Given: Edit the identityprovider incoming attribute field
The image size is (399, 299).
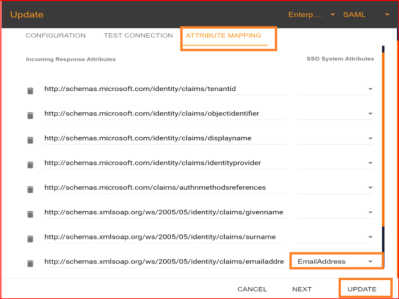Looking at the screenshot, I should tap(165, 163).
